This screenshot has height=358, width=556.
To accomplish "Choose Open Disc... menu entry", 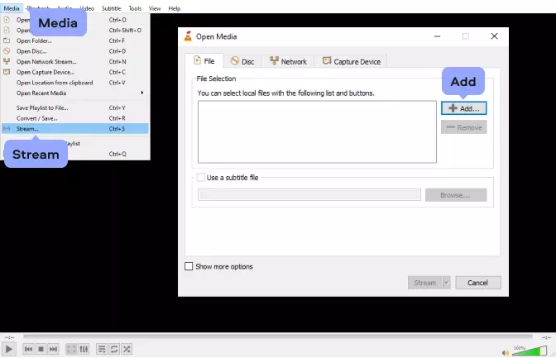I will 75,51.
